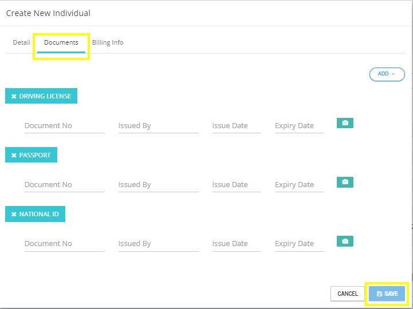Click the SAVE button

pyautogui.click(x=387, y=294)
